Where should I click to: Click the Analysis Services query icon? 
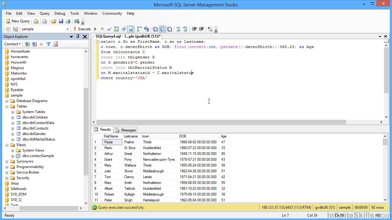pyautogui.click(x=45, y=21)
